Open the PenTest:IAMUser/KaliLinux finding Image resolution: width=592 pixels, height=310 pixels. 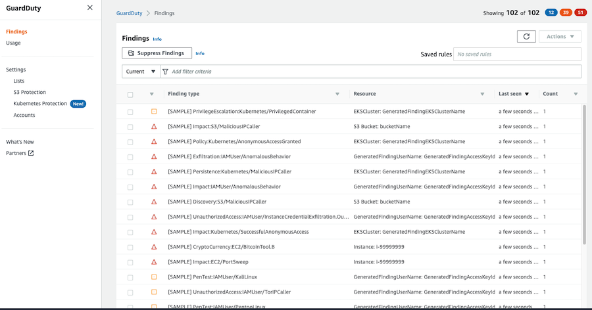pyautogui.click(x=212, y=277)
